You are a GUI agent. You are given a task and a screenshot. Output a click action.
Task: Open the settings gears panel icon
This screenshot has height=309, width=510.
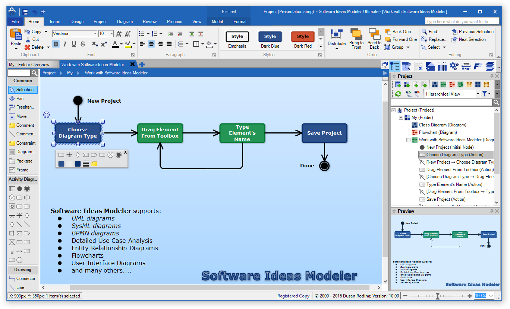tap(454, 66)
